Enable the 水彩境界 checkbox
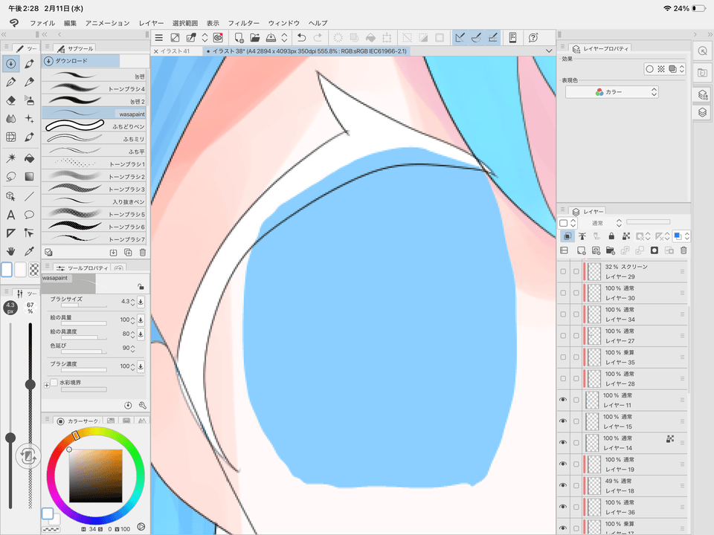714x535 pixels. (54, 383)
